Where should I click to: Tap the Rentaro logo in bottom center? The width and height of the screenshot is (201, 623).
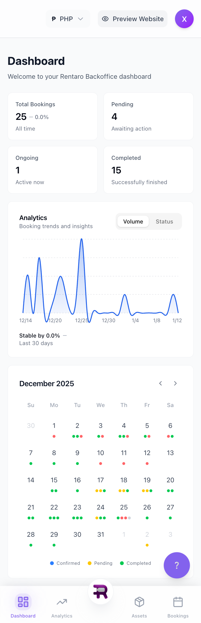coord(100,592)
